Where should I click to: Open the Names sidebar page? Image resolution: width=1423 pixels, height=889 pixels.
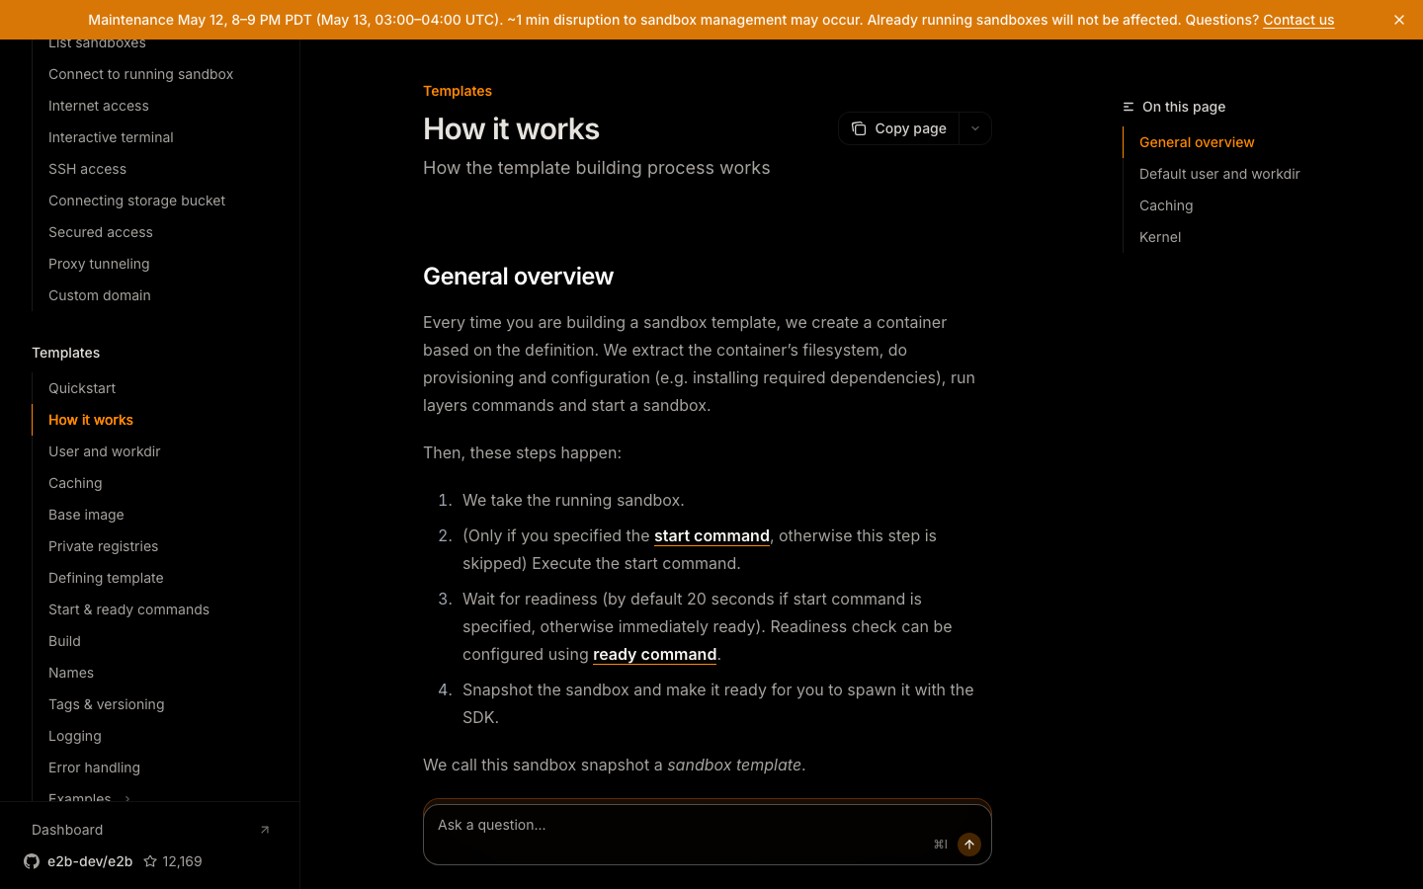click(71, 673)
